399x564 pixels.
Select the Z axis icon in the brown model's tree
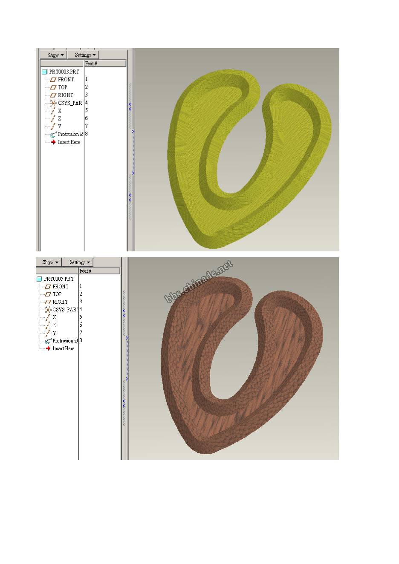click(x=48, y=325)
